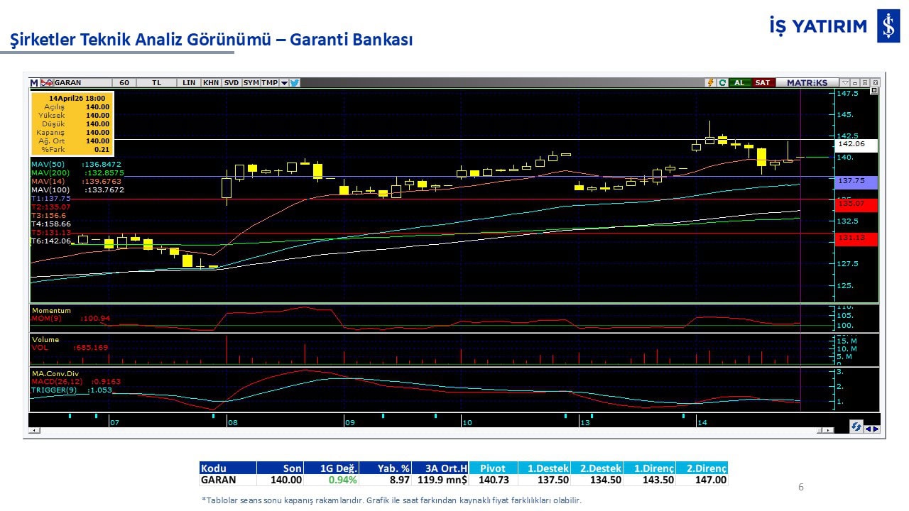Viewport: 909px width, 511px height.
Task: Expand the triangle menu beside MATRIKS
Action: 844,83
